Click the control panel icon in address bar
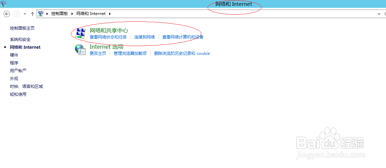 41,14
